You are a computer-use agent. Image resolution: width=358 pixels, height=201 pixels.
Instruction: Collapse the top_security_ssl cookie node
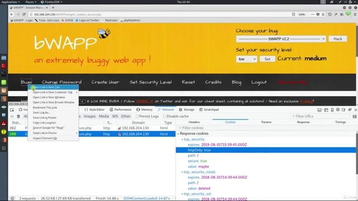tap(182, 194)
